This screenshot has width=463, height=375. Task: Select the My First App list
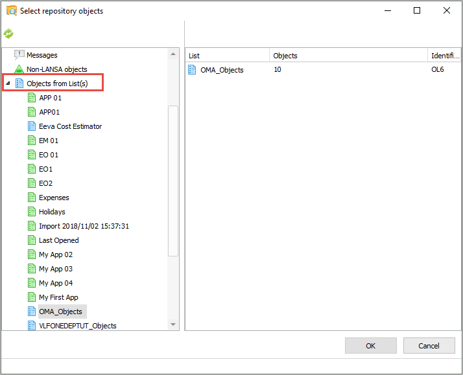click(x=58, y=297)
